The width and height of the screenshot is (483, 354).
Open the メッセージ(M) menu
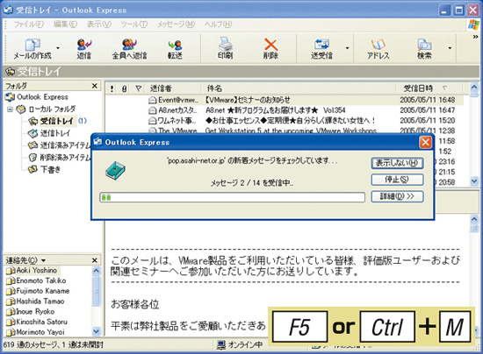coord(177,25)
